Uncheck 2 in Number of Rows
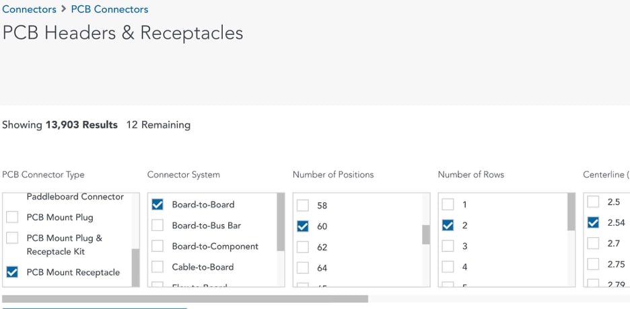 (x=448, y=225)
